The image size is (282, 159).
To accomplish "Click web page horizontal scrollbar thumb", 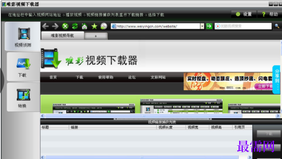I will coord(144,116).
